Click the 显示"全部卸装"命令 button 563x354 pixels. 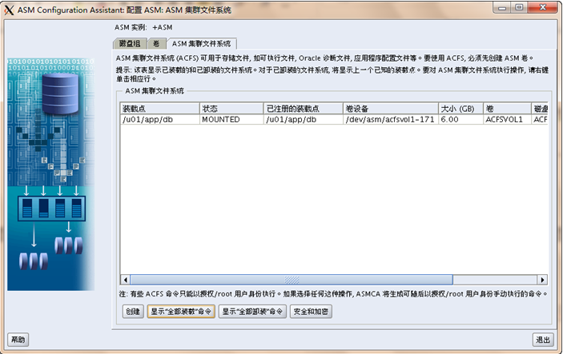252,312
